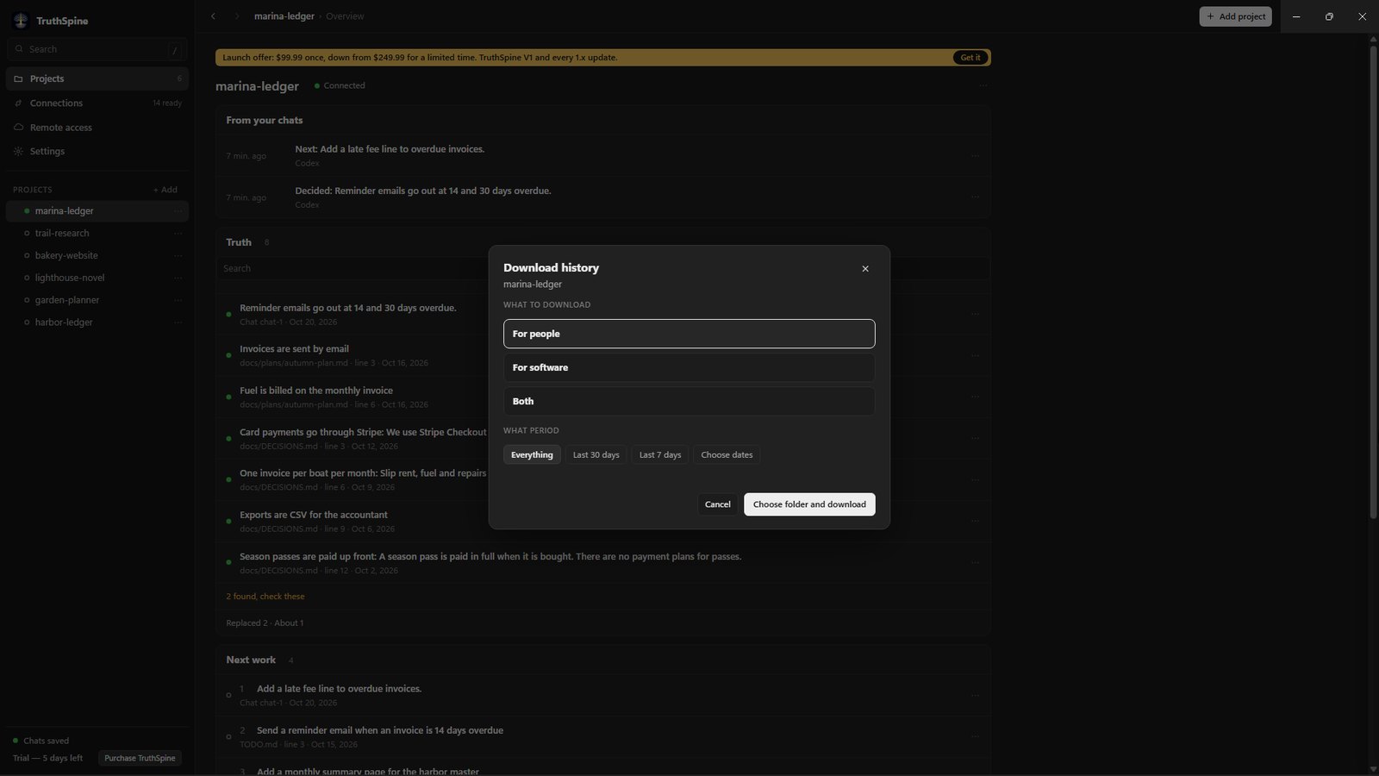Open options for Invoices are sent by email

975,355
